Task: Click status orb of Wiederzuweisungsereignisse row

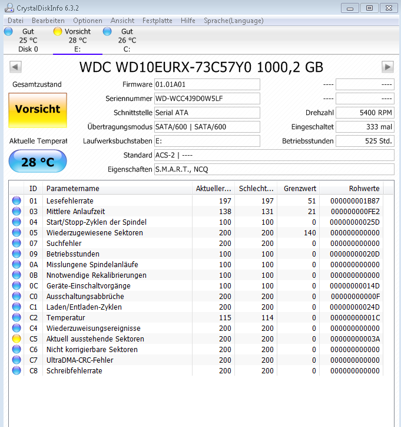Action: (x=16, y=328)
